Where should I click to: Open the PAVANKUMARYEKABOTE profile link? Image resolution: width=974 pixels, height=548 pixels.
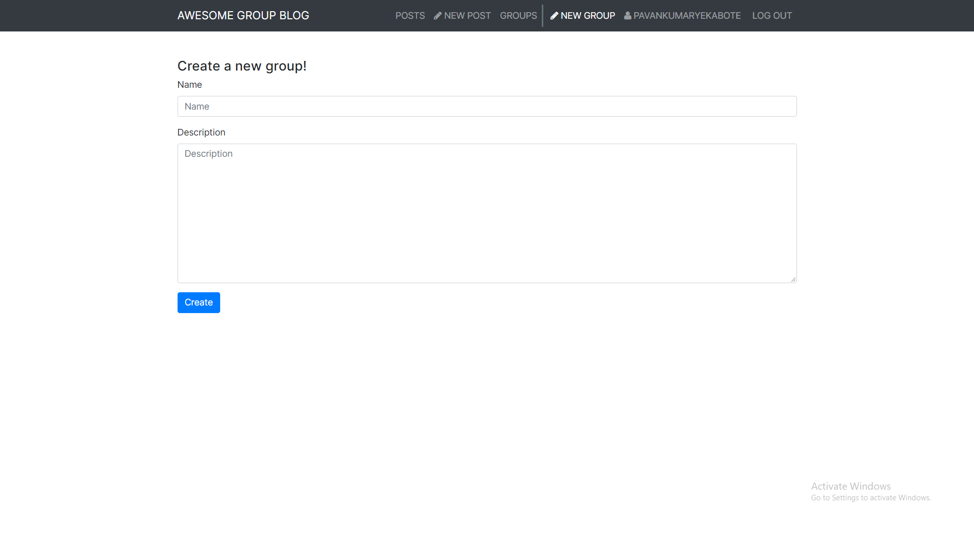click(682, 16)
